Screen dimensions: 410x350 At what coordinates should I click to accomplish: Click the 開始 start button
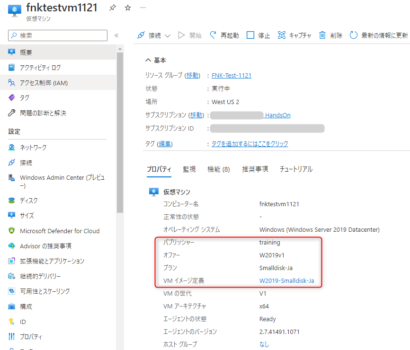[190, 35]
